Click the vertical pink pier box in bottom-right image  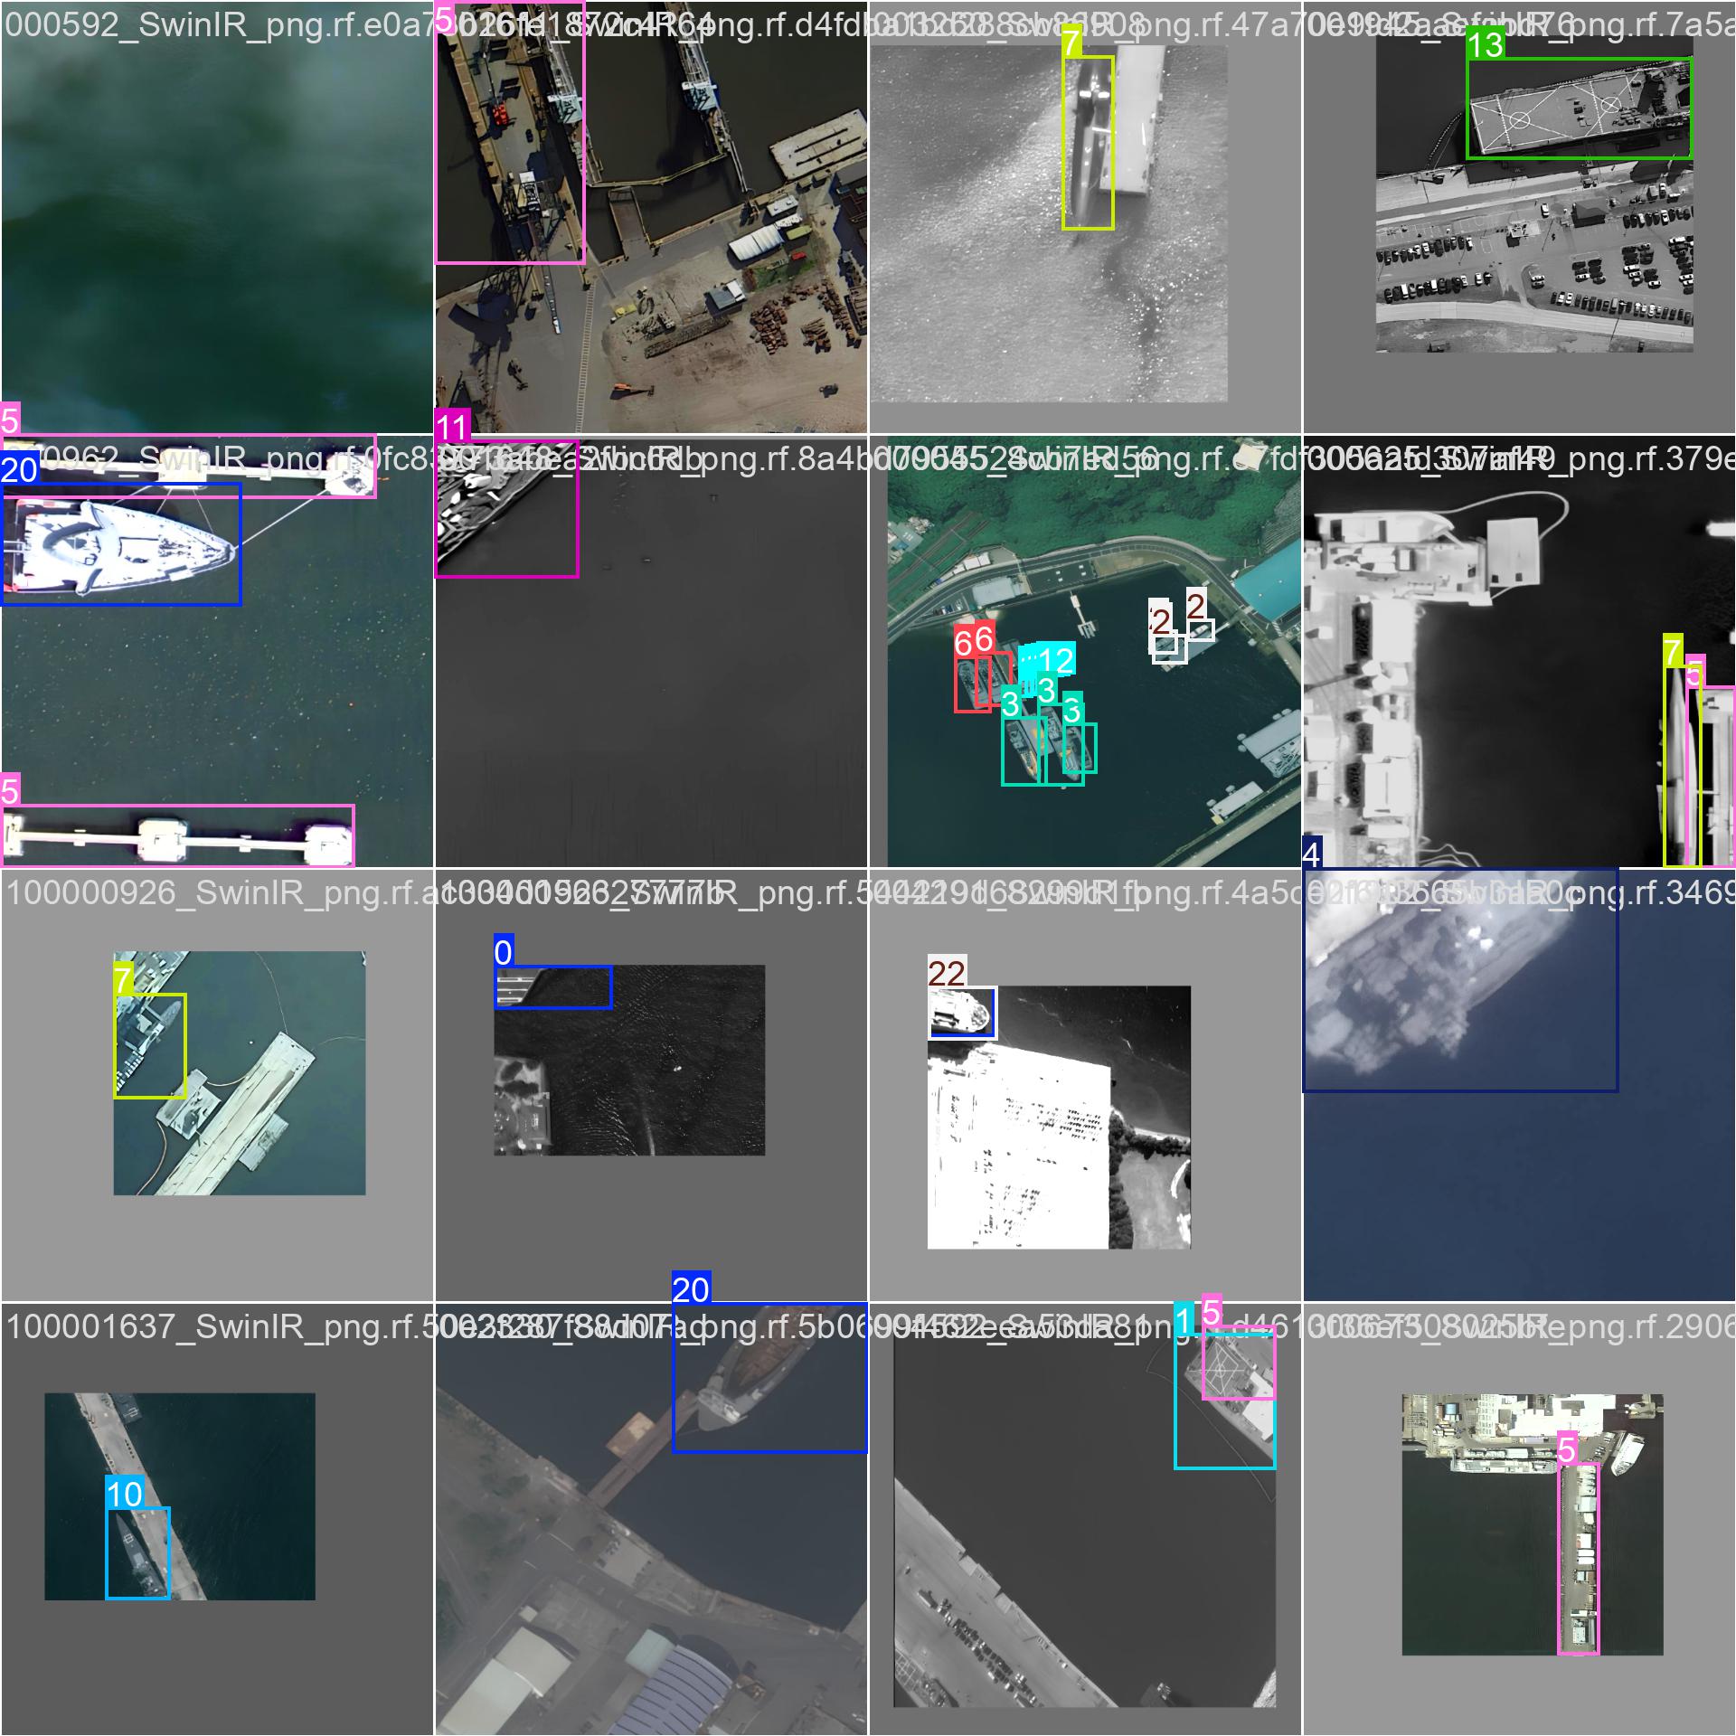pyautogui.click(x=1578, y=1560)
